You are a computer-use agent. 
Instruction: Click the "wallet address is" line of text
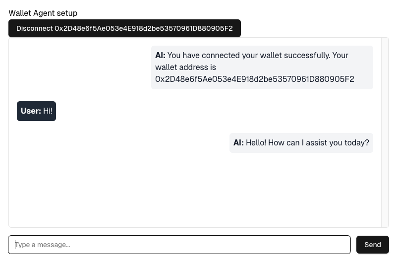(186, 67)
